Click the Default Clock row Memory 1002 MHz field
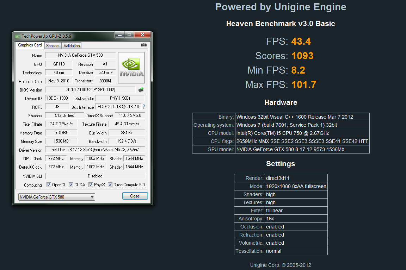This screenshot has width=406, height=270. 96,167
